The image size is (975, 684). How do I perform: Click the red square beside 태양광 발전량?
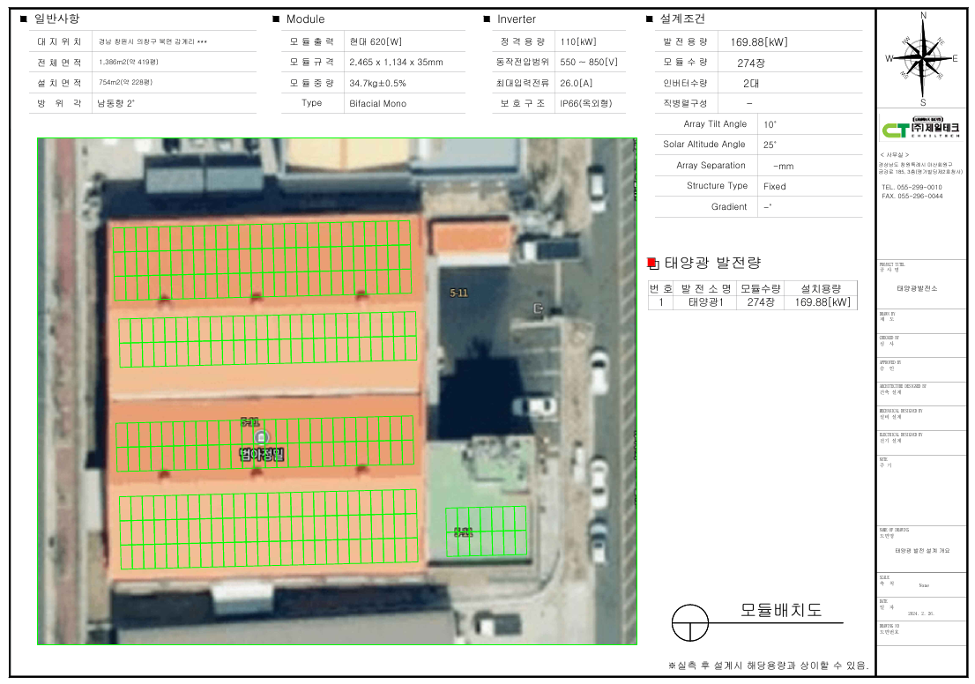(x=652, y=263)
